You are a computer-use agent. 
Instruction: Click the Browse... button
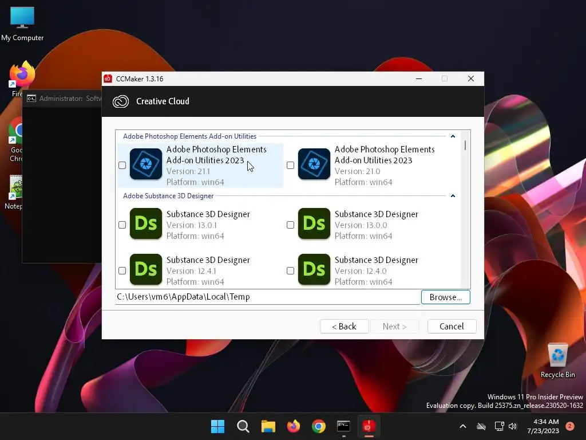[445, 297]
